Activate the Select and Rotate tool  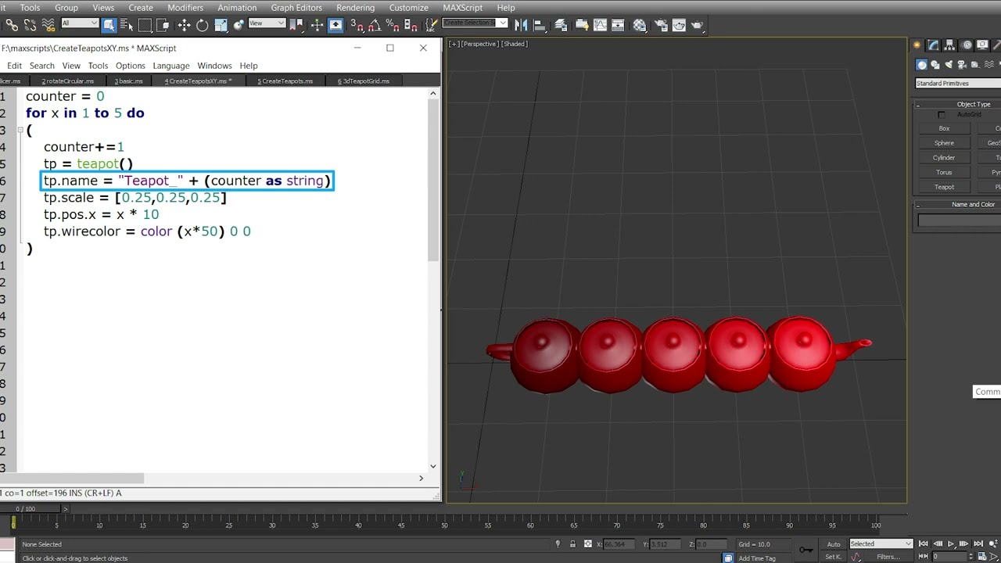click(202, 25)
